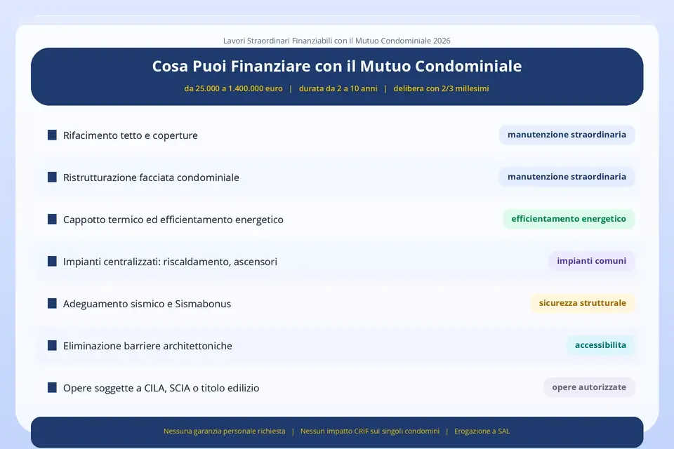The image size is (674, 449).
Task: Click the Cosa Puoi Finanziare con il Mutuo Condominiale heading
Action: 337,67
